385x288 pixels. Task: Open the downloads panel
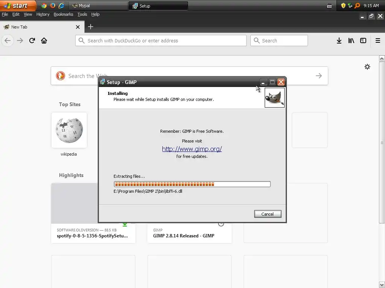pos(339,40)
